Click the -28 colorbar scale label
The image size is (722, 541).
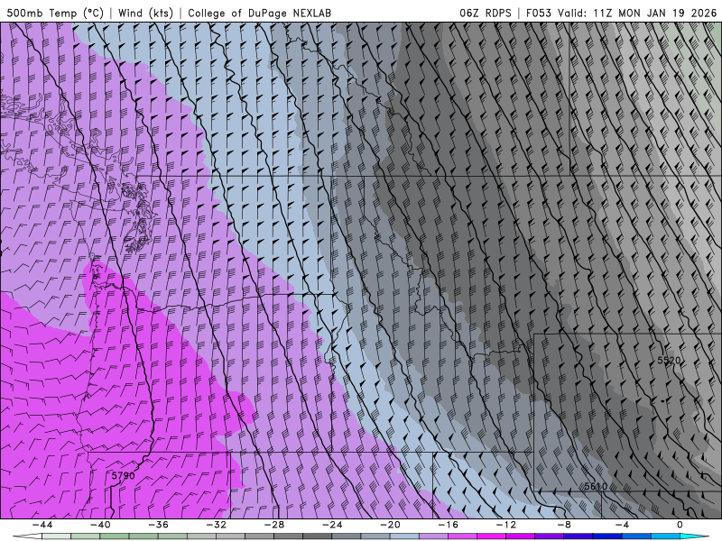[274, 525]
